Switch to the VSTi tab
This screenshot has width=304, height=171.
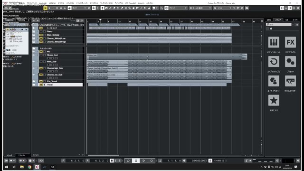pyautogui.click(x=269, y=20)
